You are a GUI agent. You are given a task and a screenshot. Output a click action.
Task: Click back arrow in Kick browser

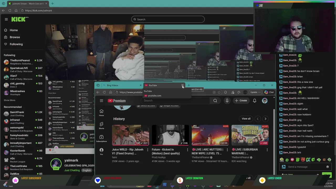click(3, 10)
